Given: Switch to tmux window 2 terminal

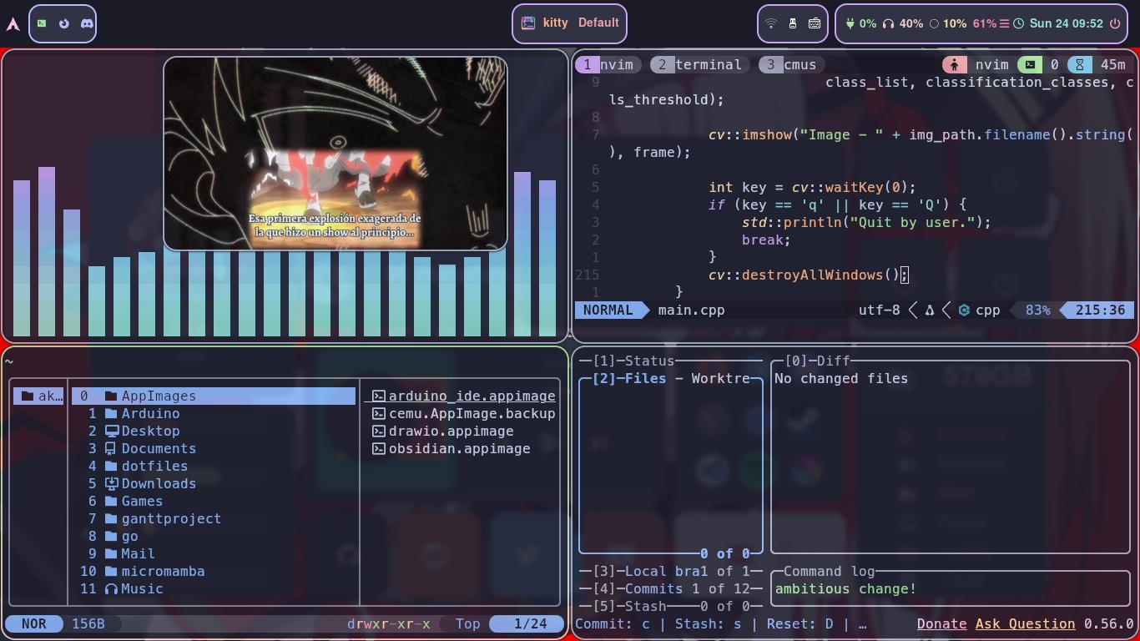Looking at the screenshot, I should click(699, 64).
